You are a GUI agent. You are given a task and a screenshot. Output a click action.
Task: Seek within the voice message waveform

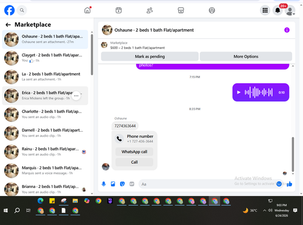(259, 92)
